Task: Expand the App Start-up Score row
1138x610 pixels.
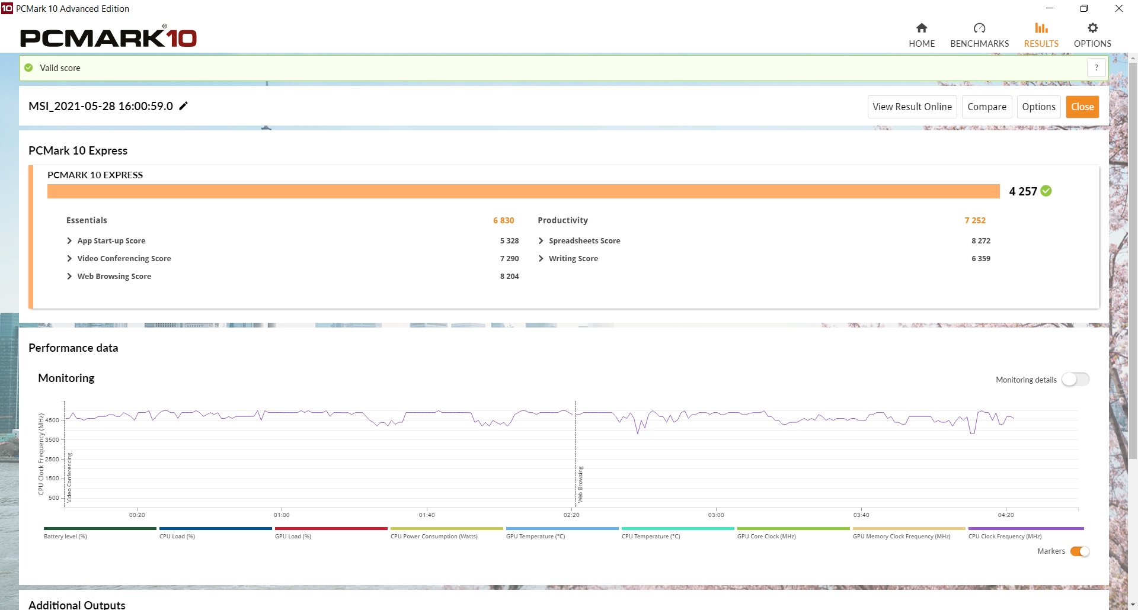Action: click(69, 241)
